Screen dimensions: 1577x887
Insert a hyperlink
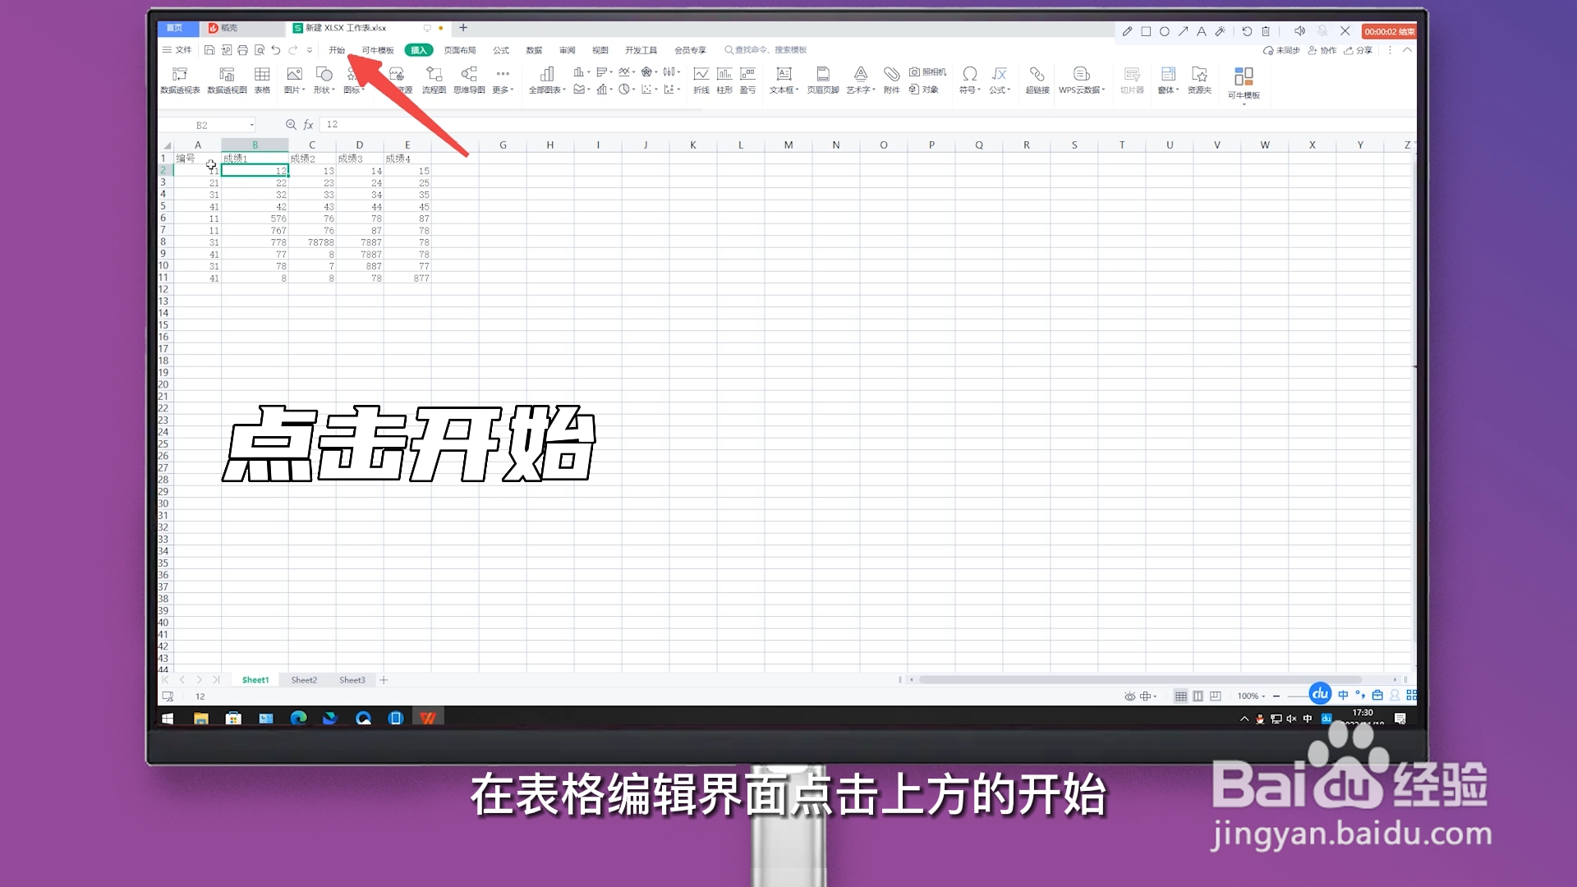click(x=1037, y=80)
